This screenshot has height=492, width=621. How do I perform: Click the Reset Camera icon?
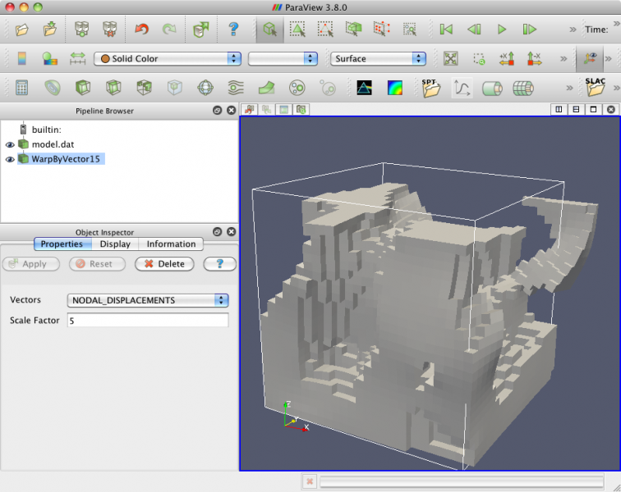[x=451, y=58]
